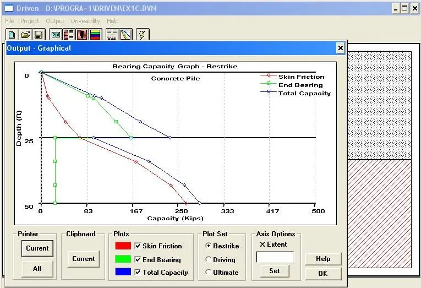Click Current button under Clipboard
The width and height of the screenshot is (421, 288).
(x=84, y=259)
